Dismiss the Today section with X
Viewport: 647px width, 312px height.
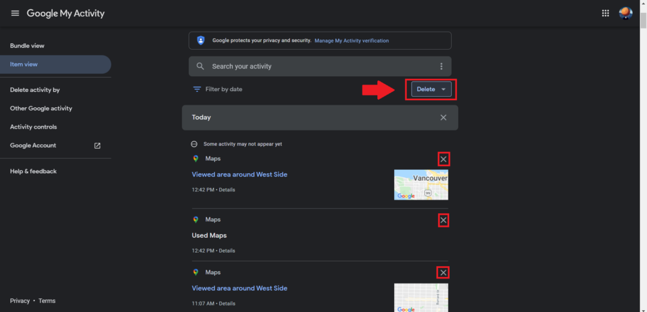click(x=443, y=118)
